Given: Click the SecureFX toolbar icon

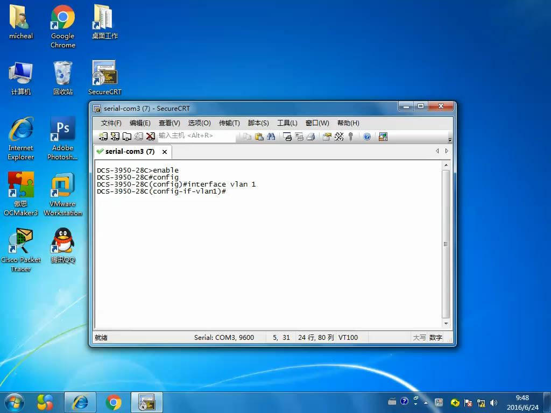Looking at the screenshot, I should 383,137.
